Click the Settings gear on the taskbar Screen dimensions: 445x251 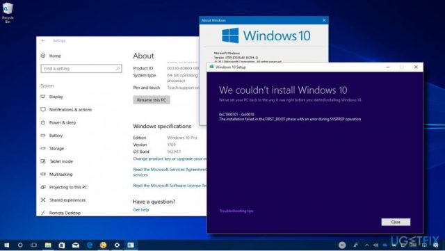pyautogui.click(x=117, y=245)
